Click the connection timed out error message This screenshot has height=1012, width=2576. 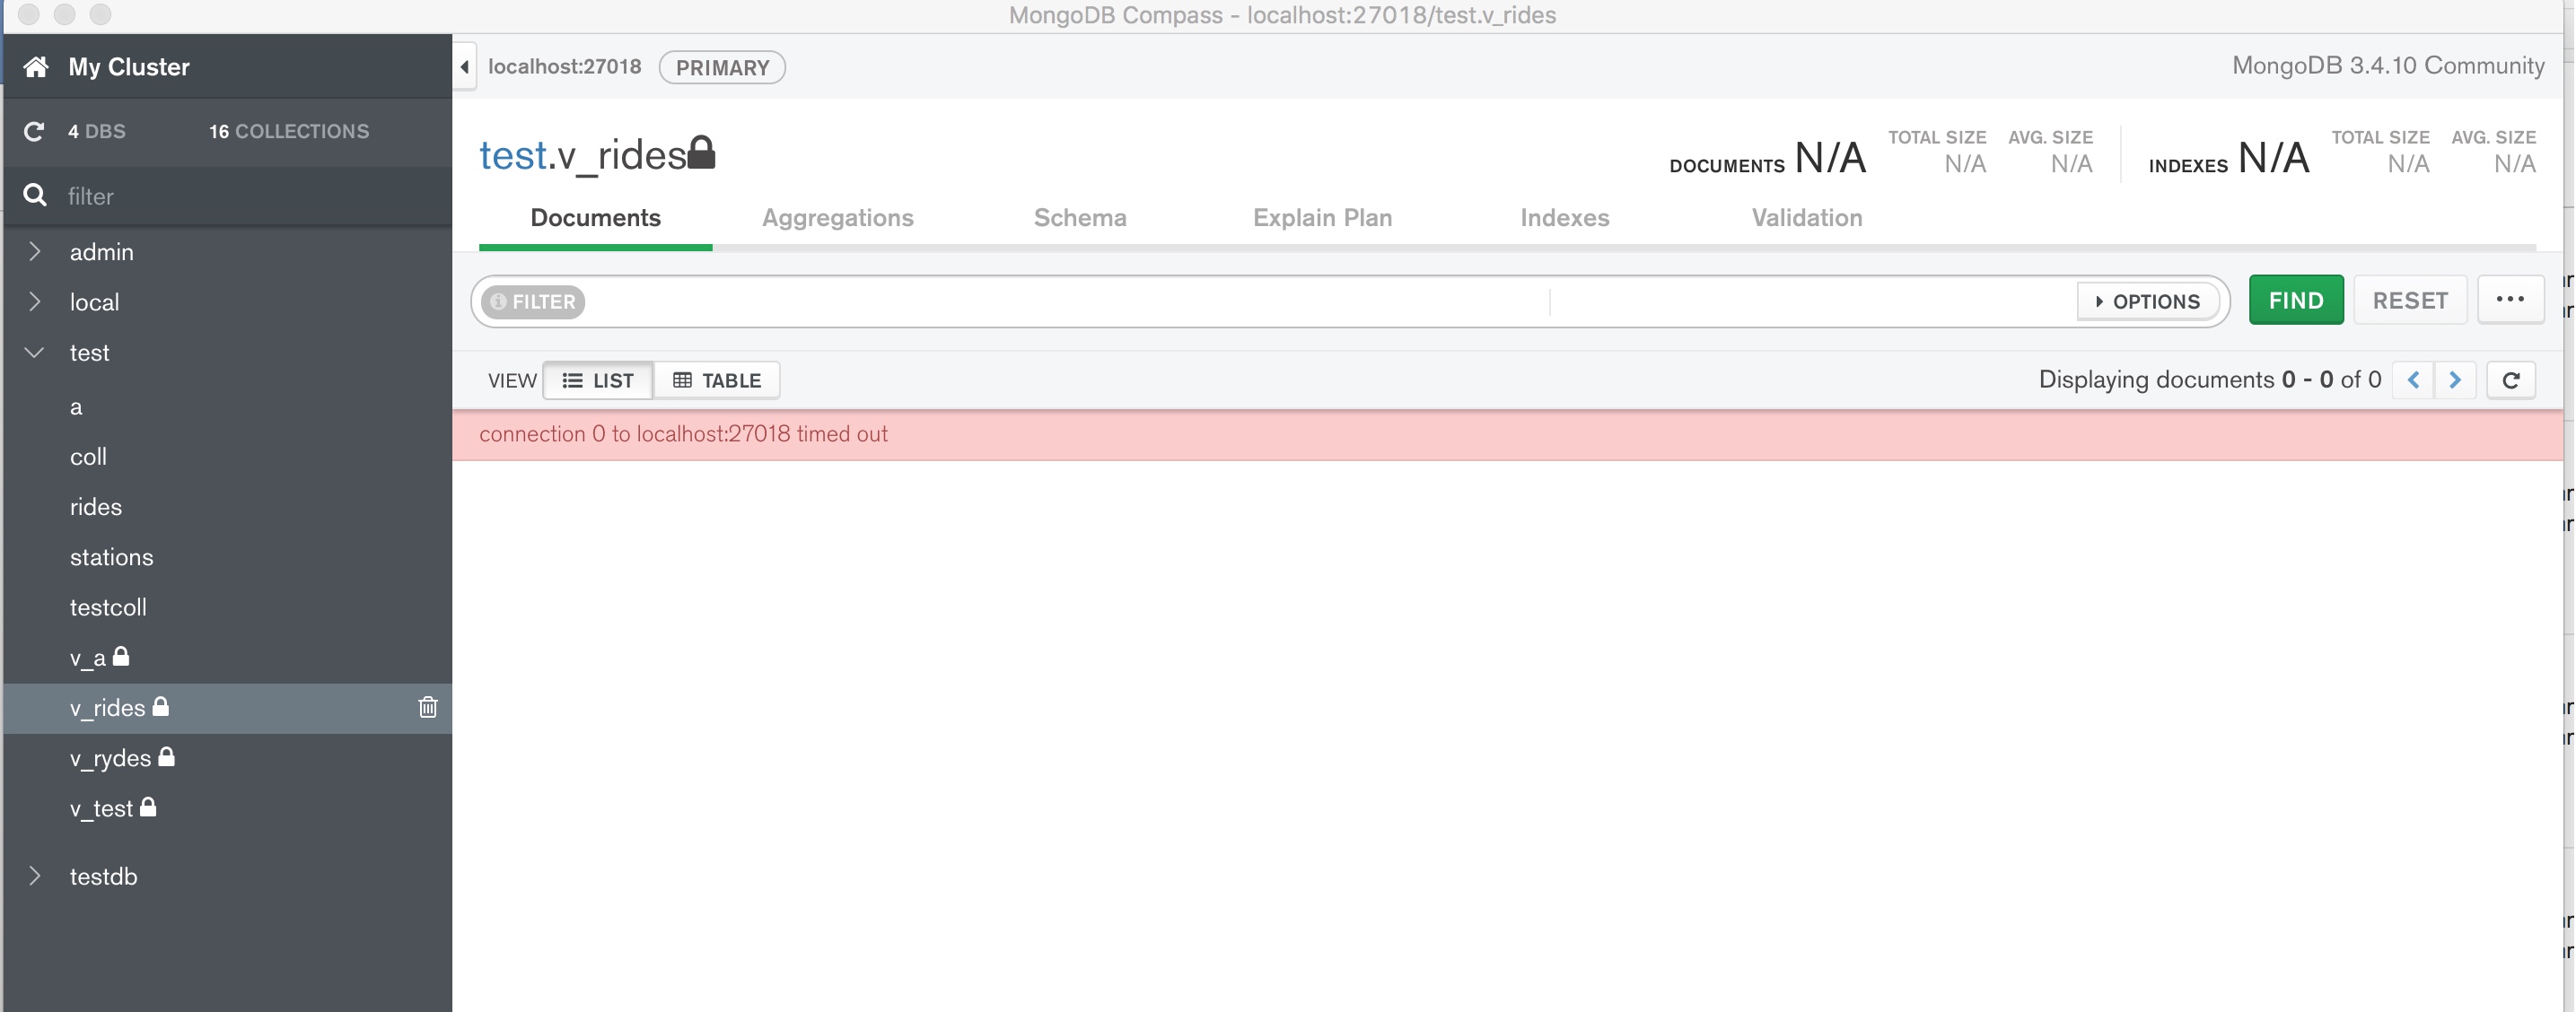pyautogui.click(x=683, y=434)
